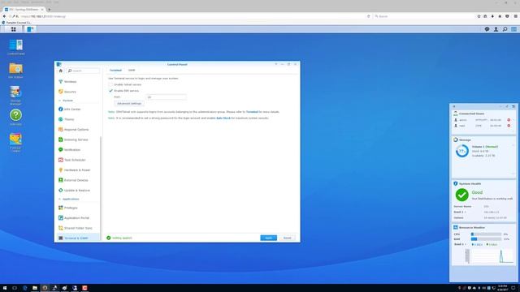
Task: Select Terminal & SNMP in the sidebar
Action: 78,238
